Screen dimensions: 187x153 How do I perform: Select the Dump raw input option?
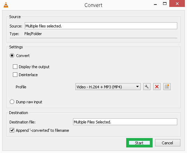click(12, 102)
